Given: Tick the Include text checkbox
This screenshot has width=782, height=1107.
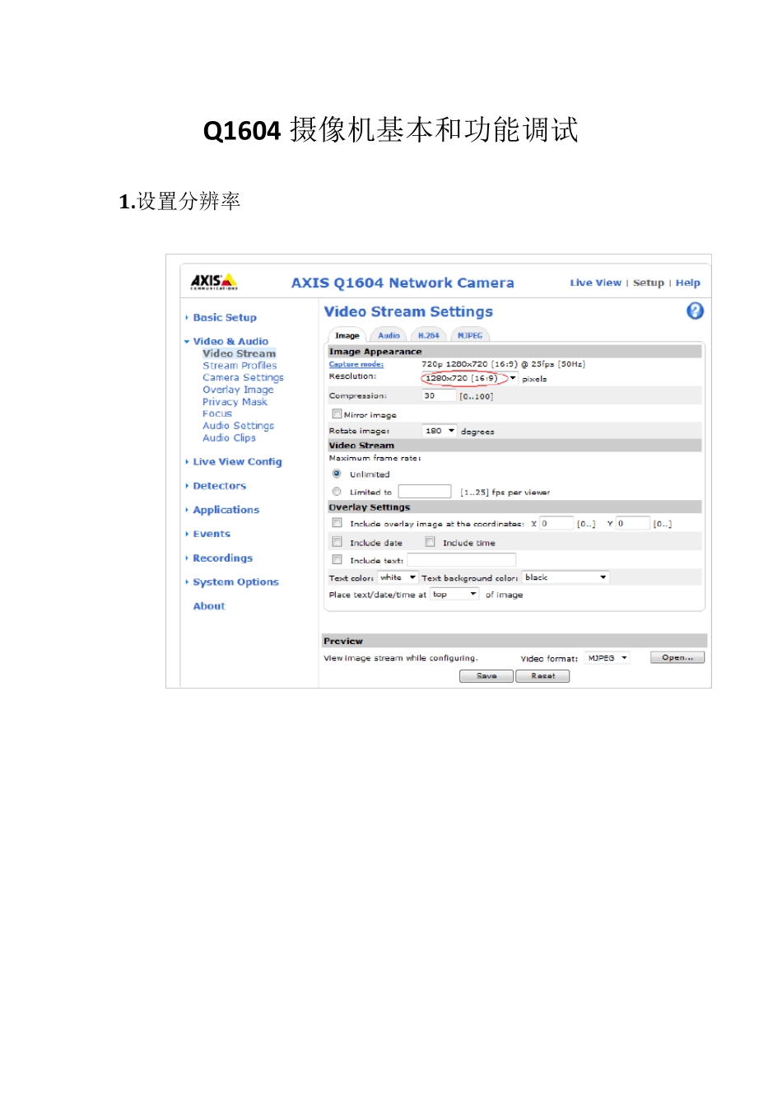Looking at the screenshot, I should (337, 560).
